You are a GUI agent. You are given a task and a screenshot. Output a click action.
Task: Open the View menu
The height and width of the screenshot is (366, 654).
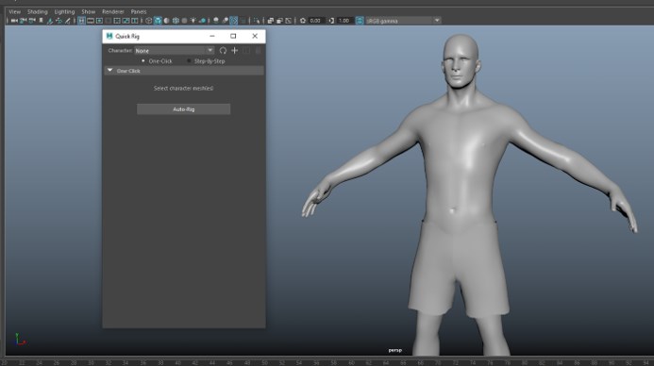pyautogui.click(x=14, y=11)
